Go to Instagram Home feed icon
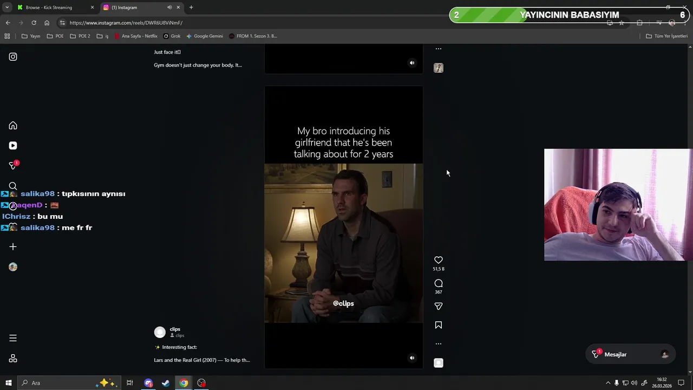The image size is (693, 390). (13, 126)
